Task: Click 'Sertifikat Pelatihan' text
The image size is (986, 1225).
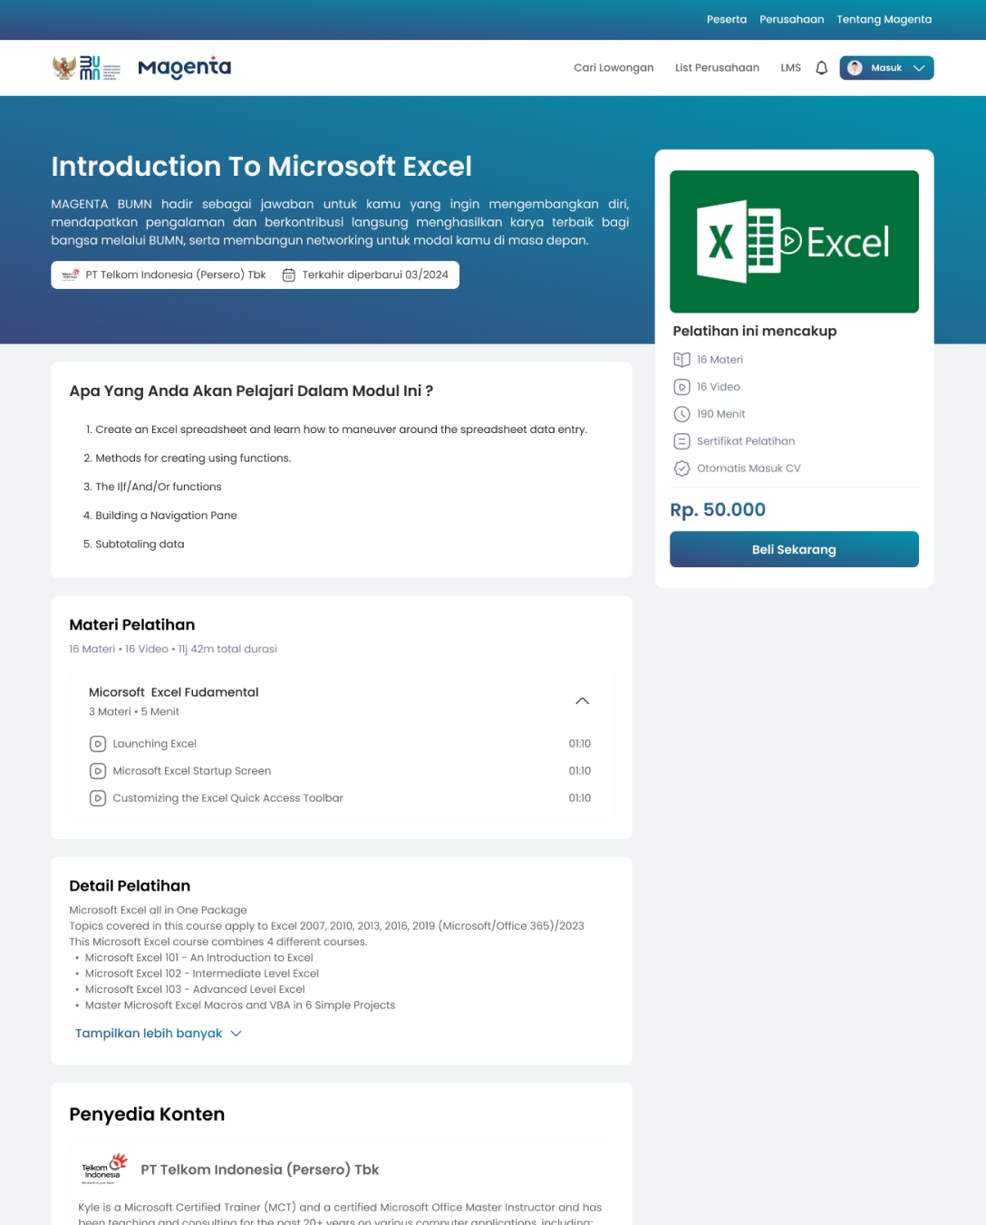Action: [746, 441]
